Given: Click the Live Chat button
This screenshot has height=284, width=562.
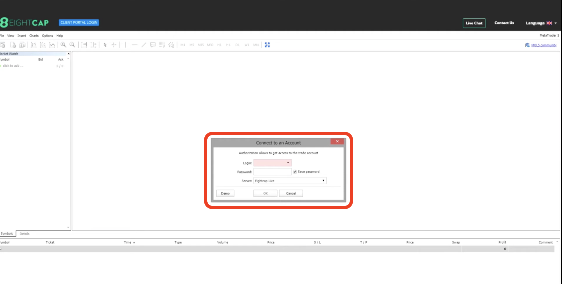Looking at the screenshot, I should (474, 23).
